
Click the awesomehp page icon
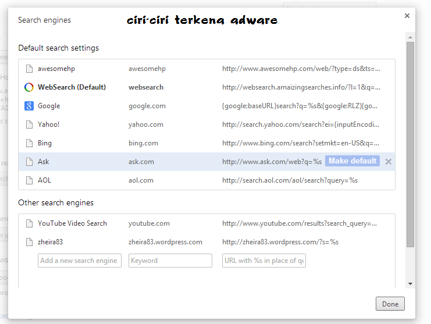click(x=29, y=69)
